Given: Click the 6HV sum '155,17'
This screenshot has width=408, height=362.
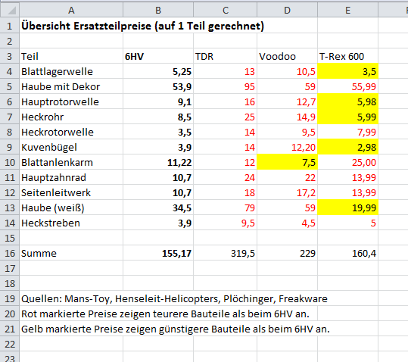Looking at the screenshot, I should 158,253.
